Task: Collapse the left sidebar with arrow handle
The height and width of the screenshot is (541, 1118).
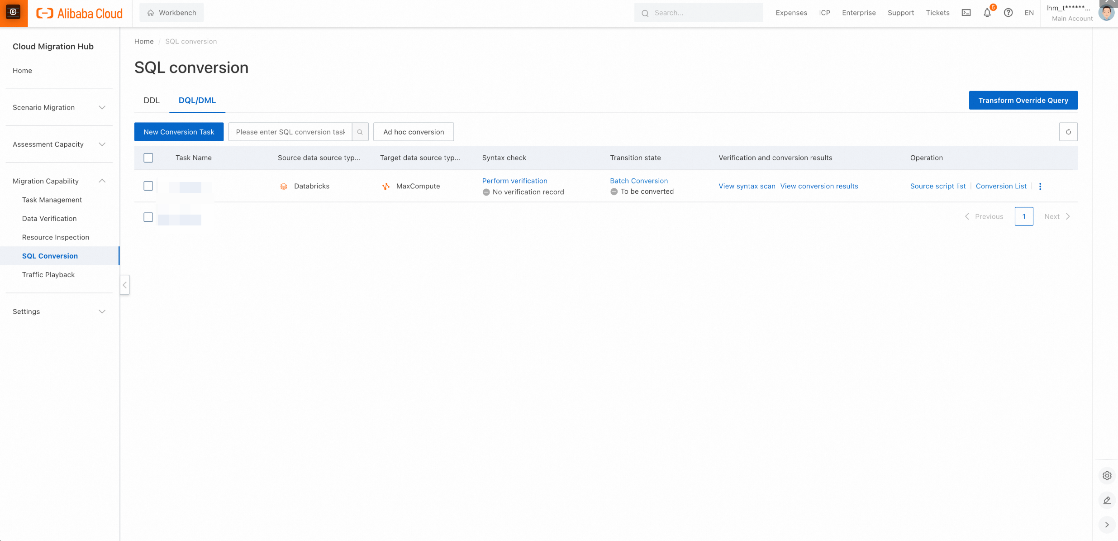Action: [124, 285]
